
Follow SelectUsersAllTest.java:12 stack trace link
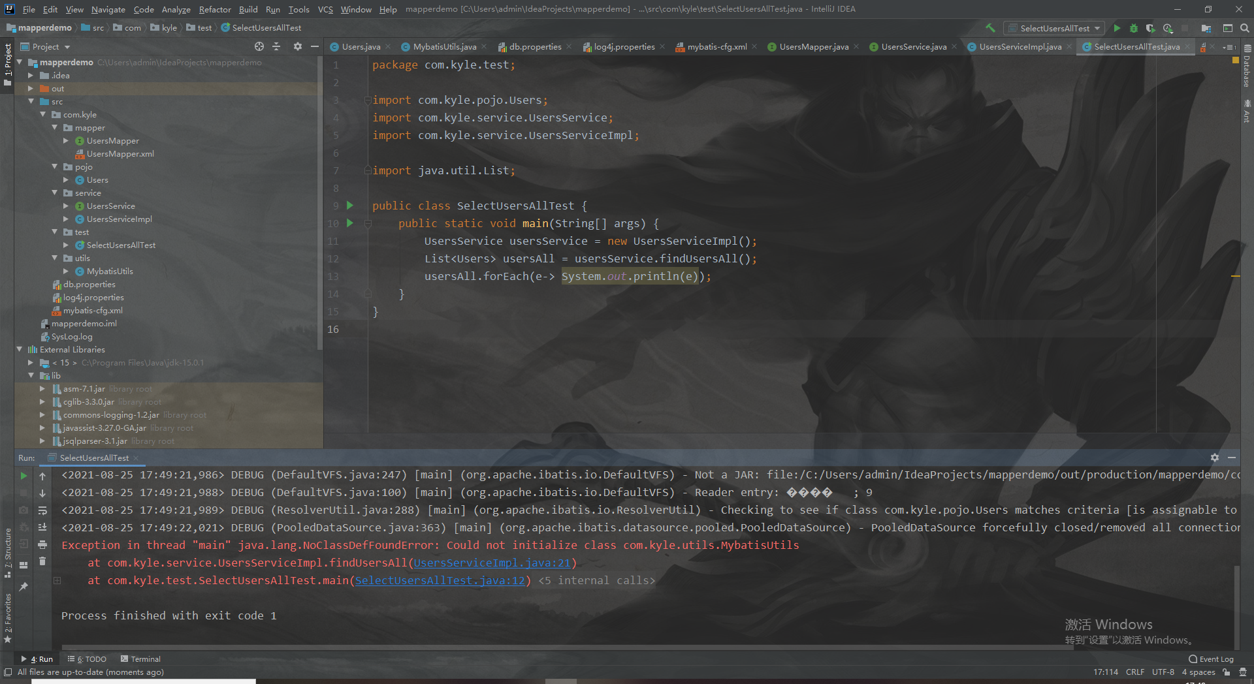click(x=440, y=580)
